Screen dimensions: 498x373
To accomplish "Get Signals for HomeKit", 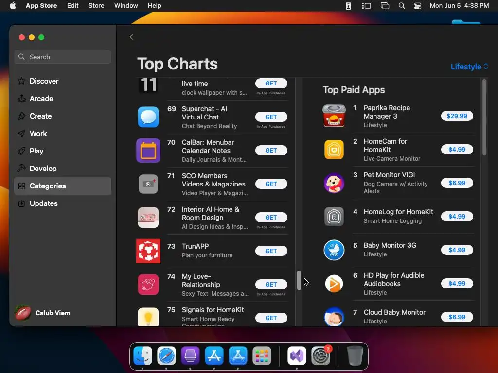I will click(271, 318).
